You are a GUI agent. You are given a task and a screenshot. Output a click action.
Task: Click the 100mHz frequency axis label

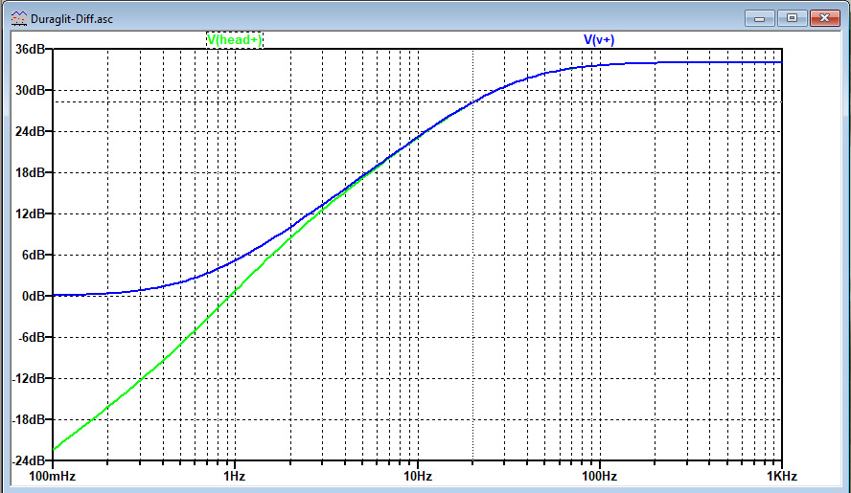pos(52,476)
